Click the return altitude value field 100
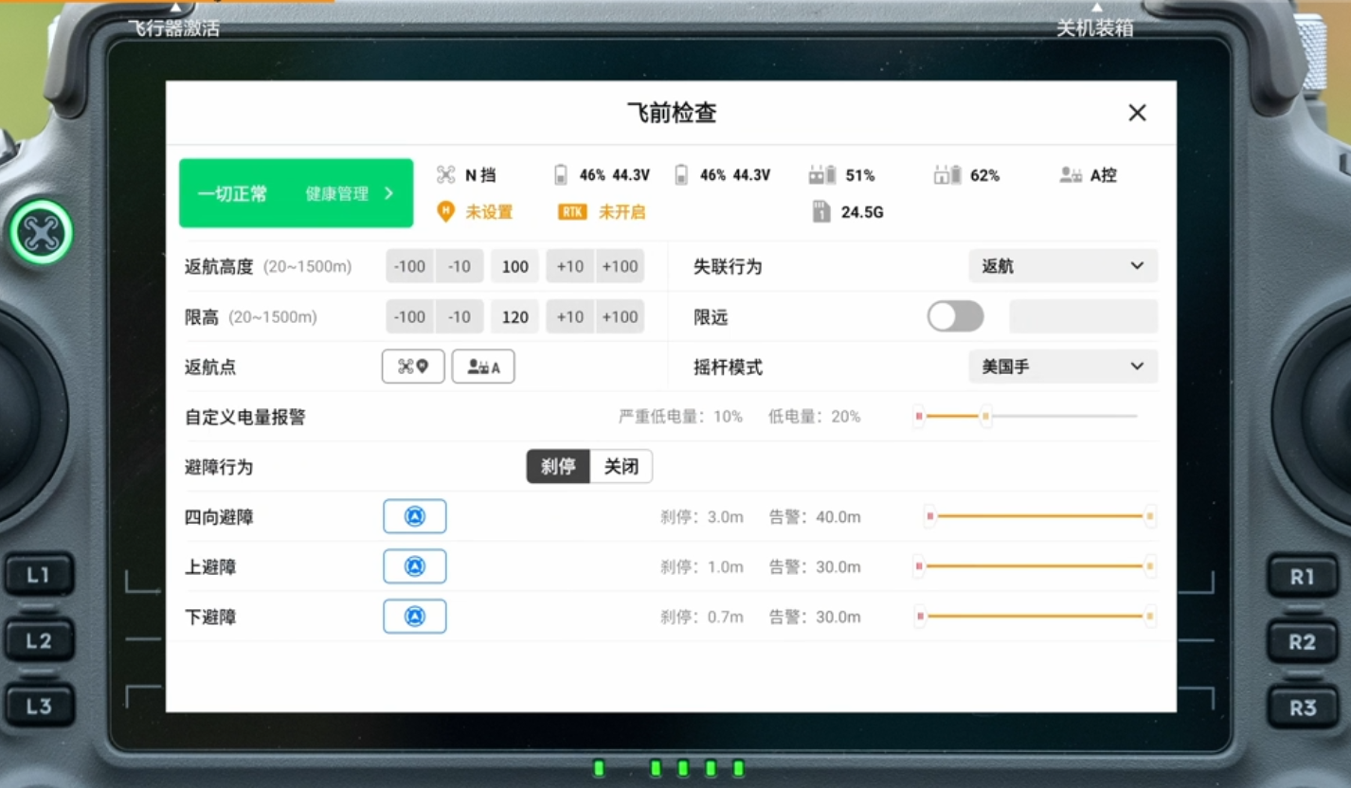 [514, 266]
